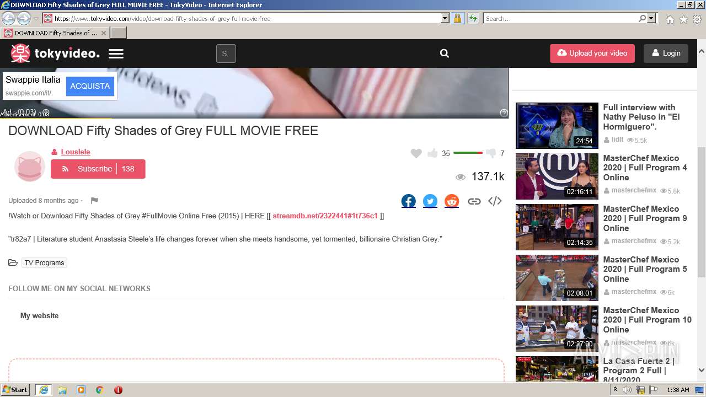
Task: Add video to favorites with heart icon
Action: click(x=416, y=153)
